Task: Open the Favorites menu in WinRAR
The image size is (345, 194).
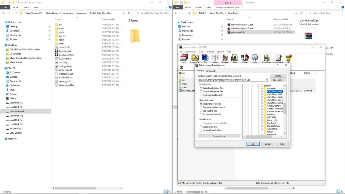Action: click(210, 52)
